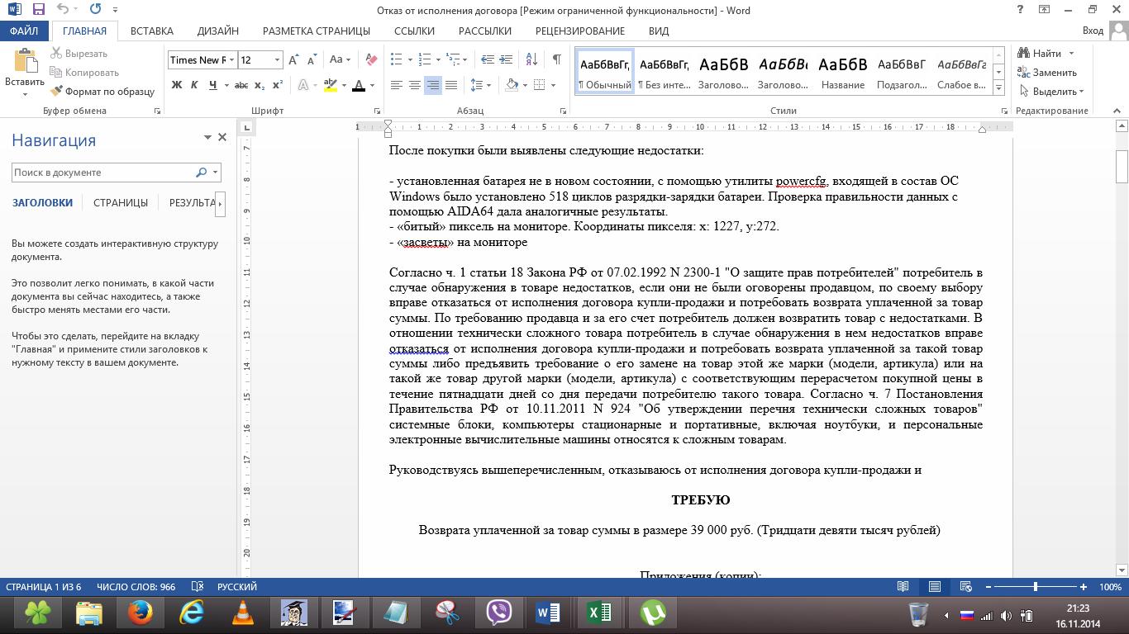This screenshot has height=634, width=1129.
Task: Open the text effects icon
Action: [303, 85]
